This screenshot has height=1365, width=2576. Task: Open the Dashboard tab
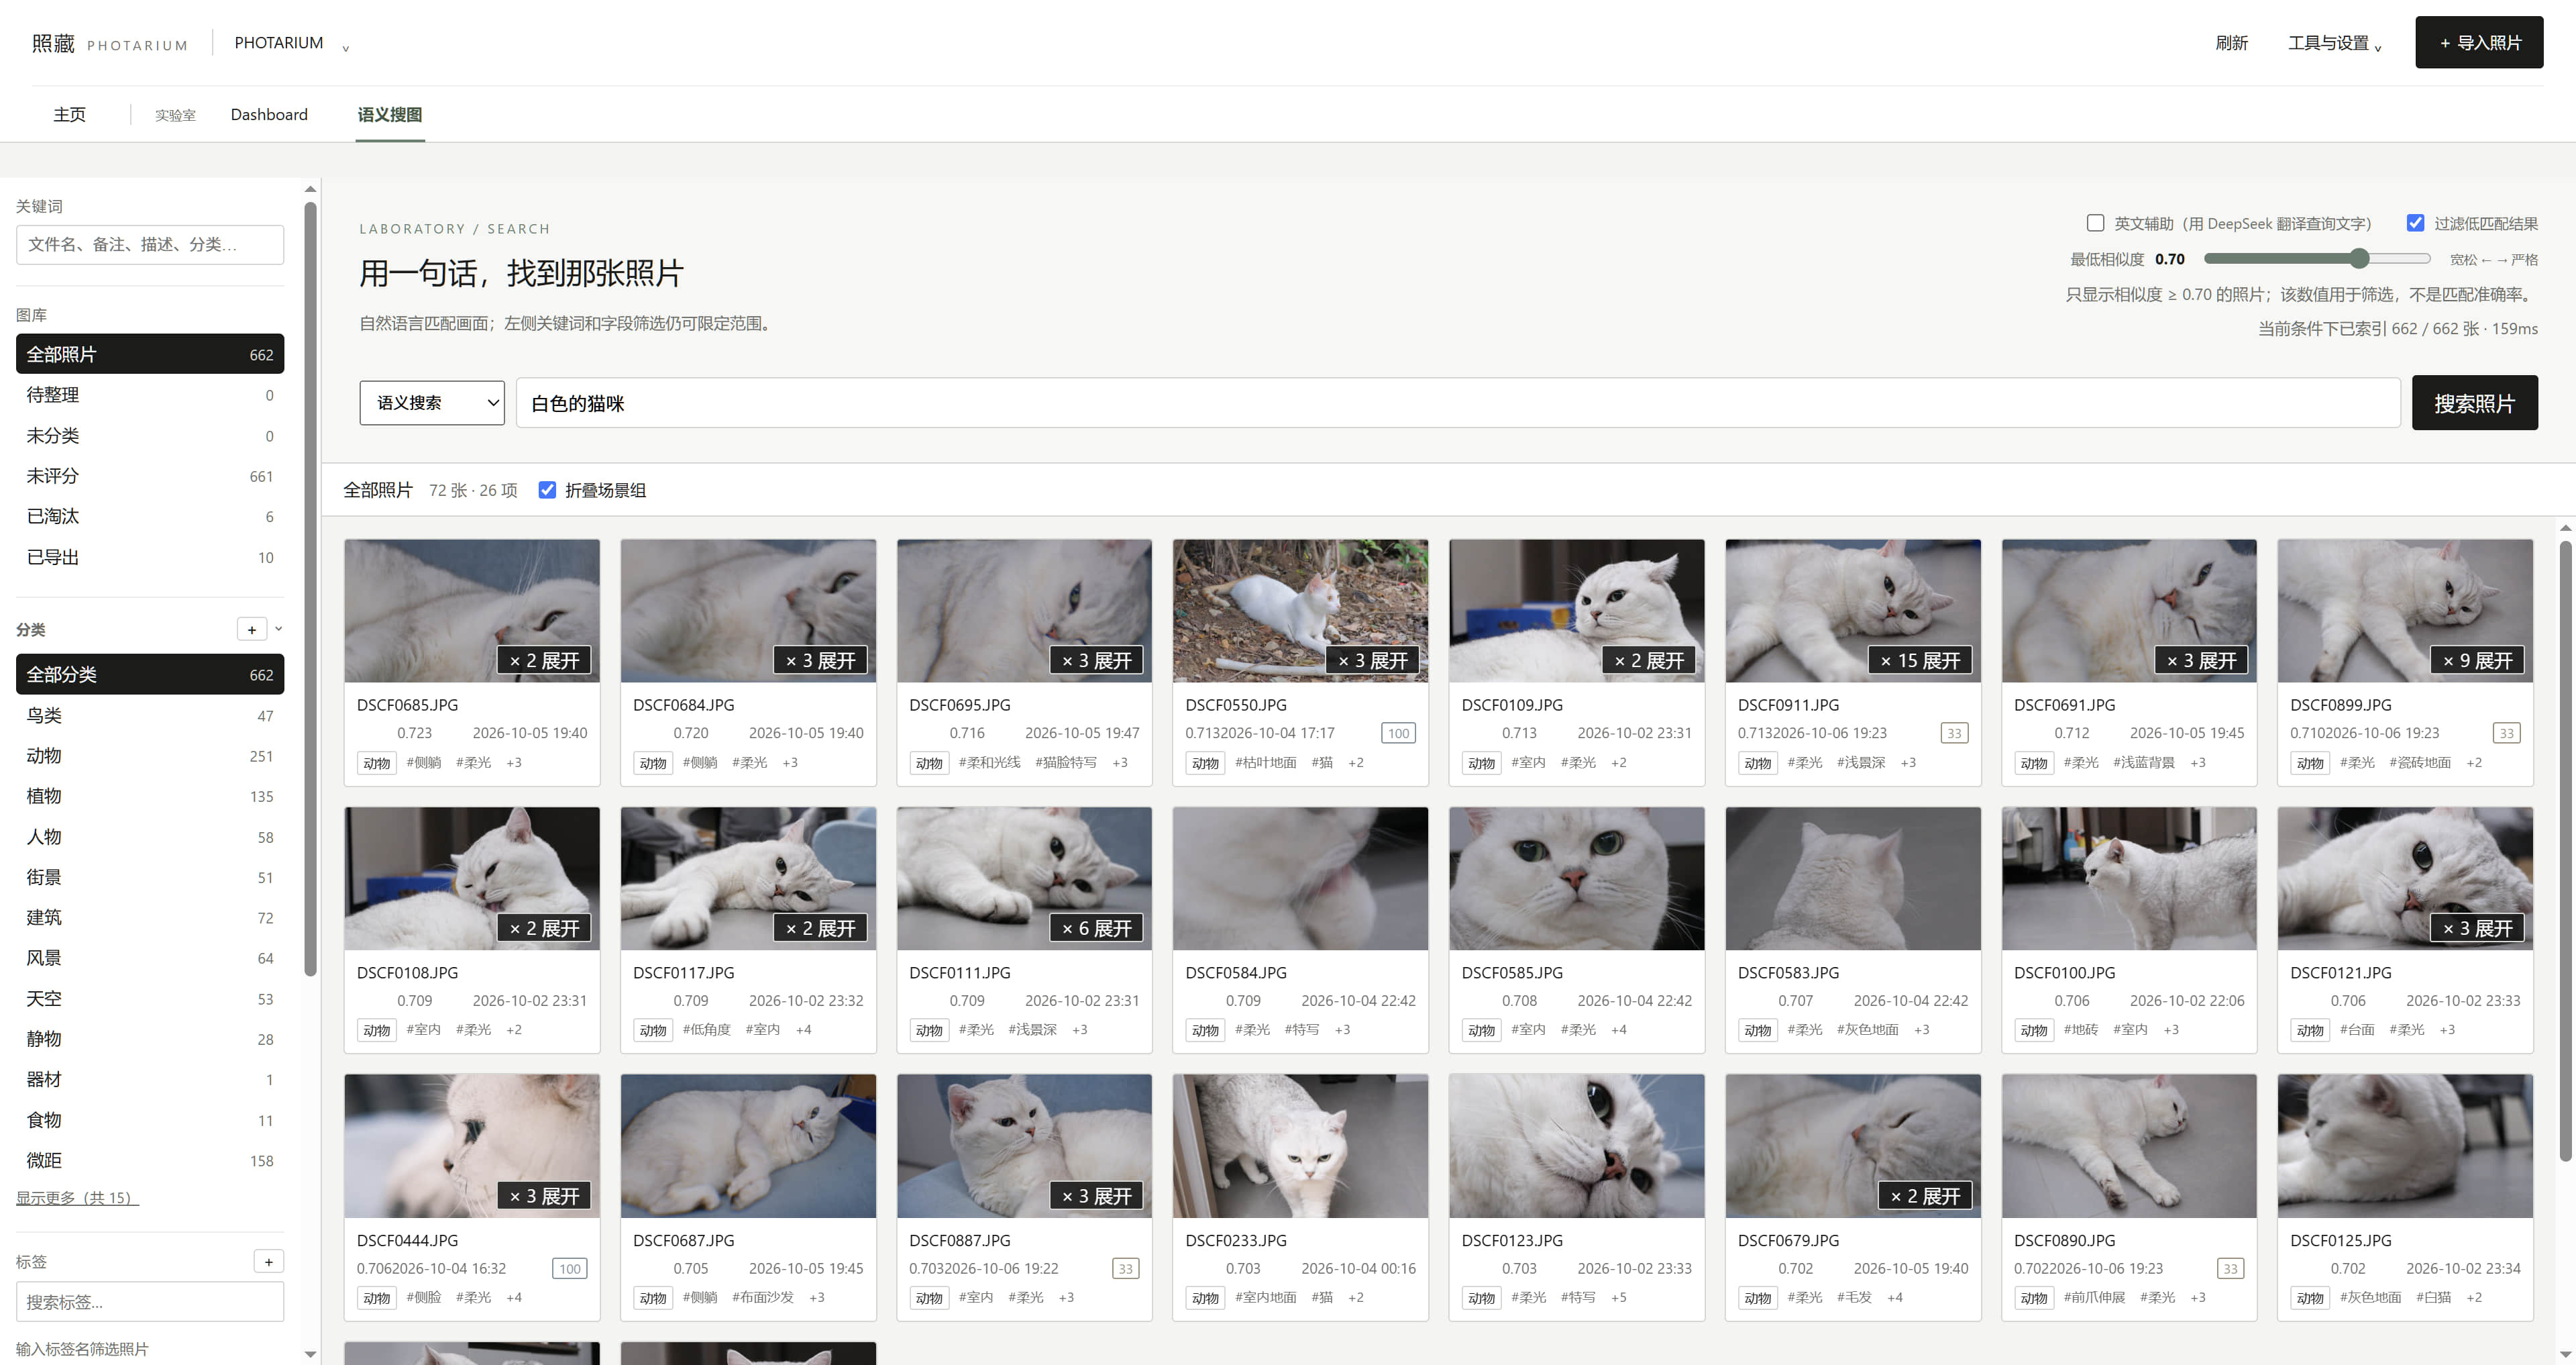[269, 115]
